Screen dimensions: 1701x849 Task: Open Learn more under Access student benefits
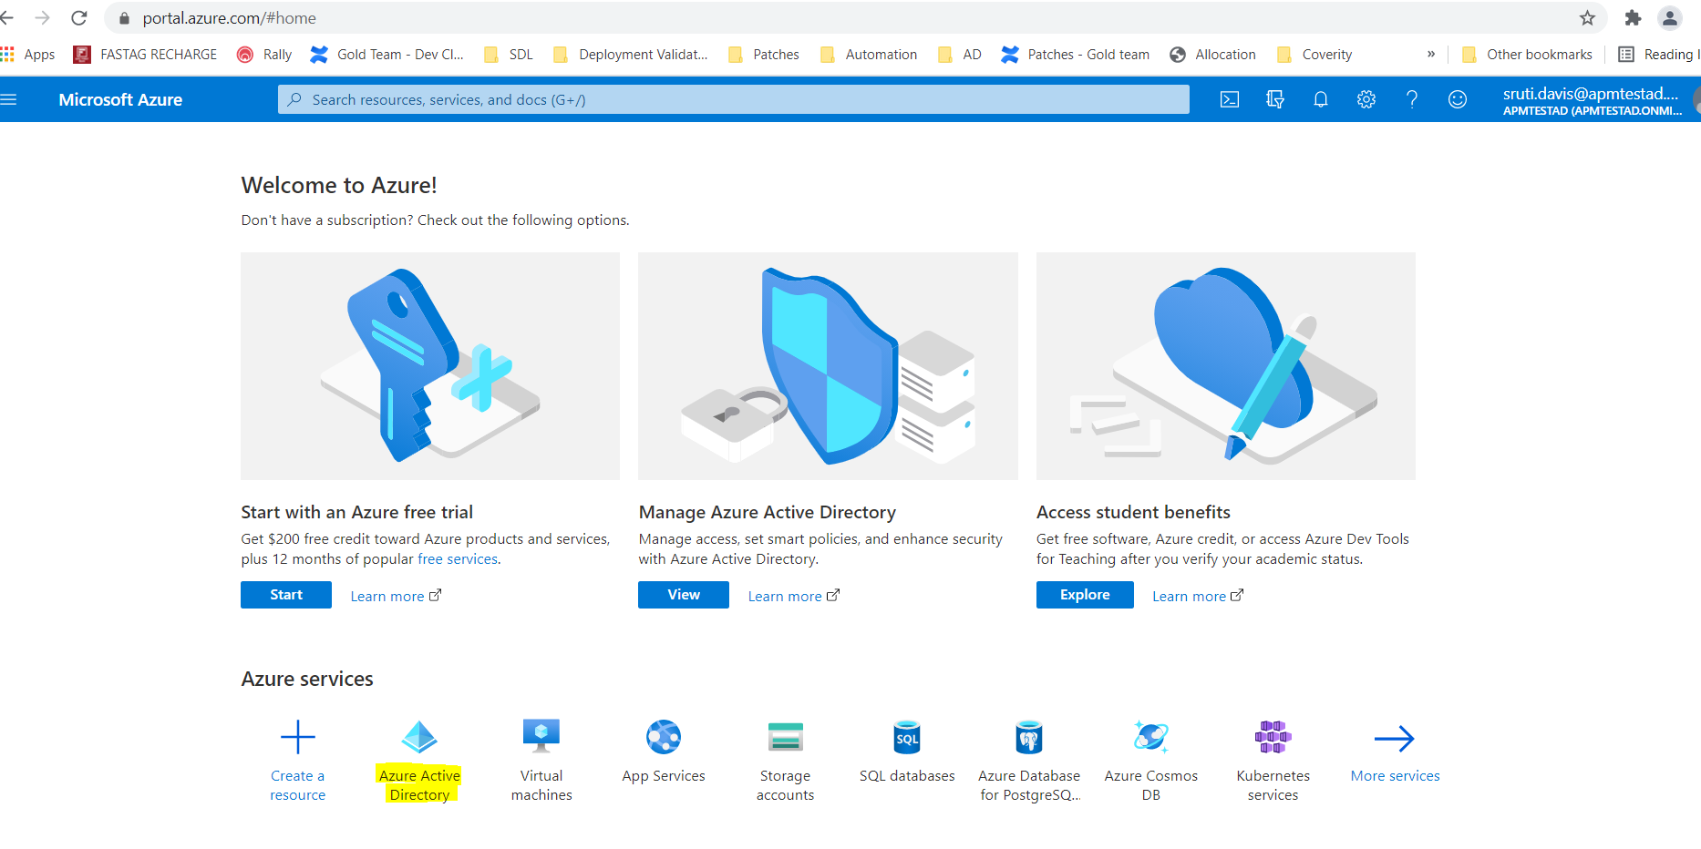coord(1197,596)
